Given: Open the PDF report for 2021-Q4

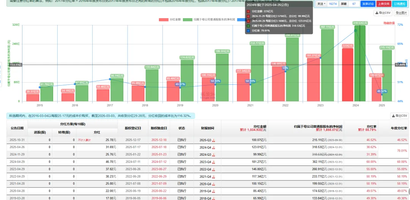Looking at the screenshot, I should pyautogui.click(x=214, y=176).
